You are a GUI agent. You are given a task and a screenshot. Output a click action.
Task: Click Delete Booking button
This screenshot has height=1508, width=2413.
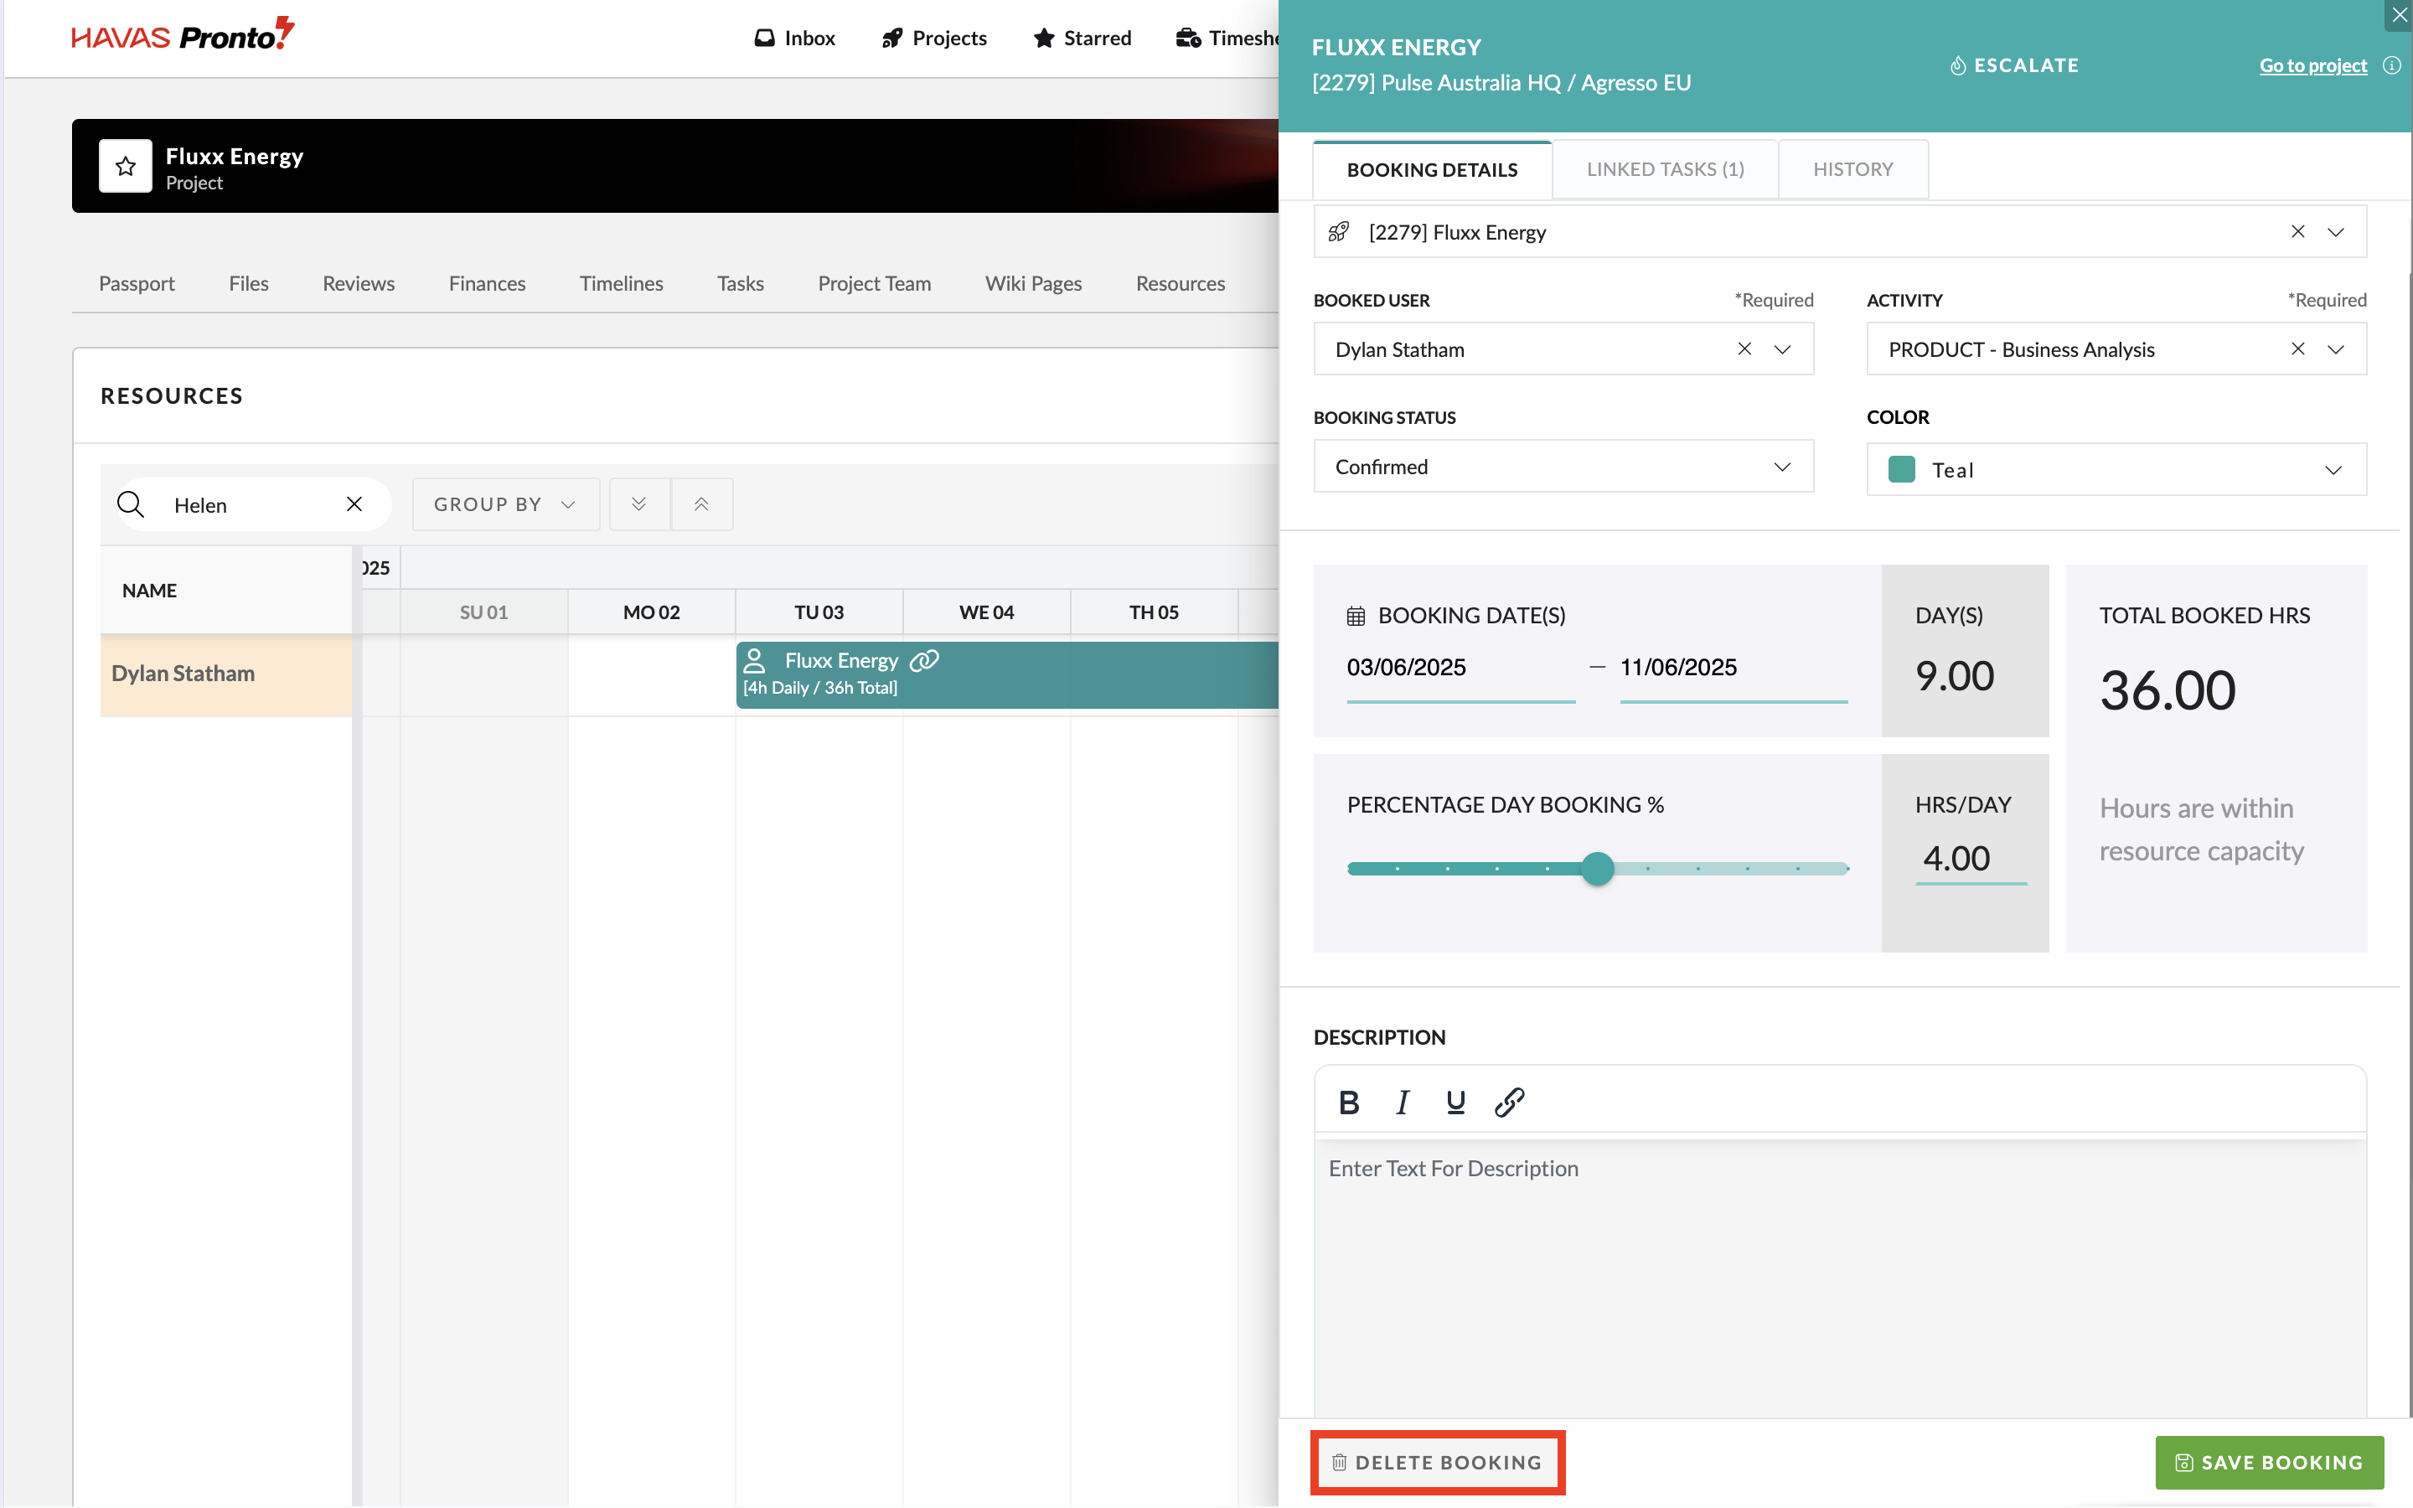click(1437, 1462)
